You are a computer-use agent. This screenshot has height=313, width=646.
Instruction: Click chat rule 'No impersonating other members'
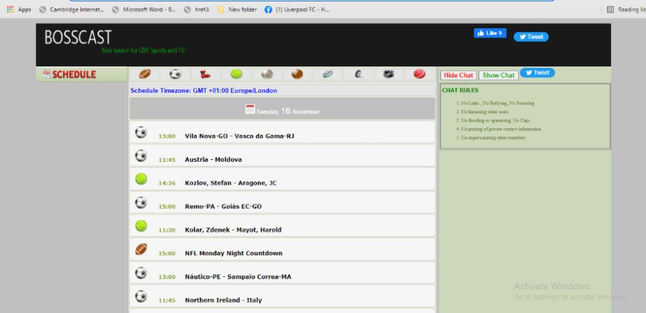pos(493,138)
